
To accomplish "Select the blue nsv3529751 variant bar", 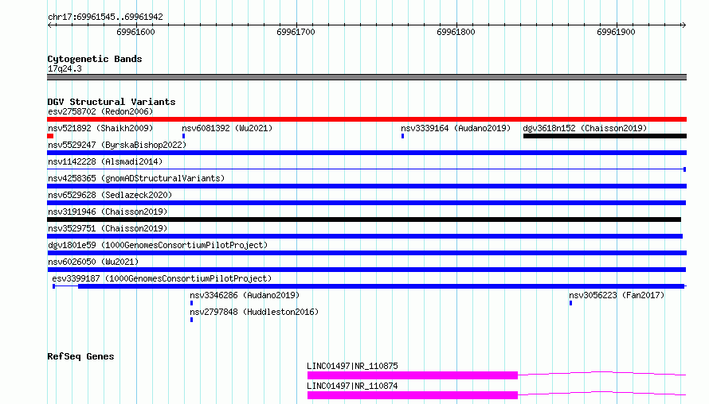I will coord(365,236).
